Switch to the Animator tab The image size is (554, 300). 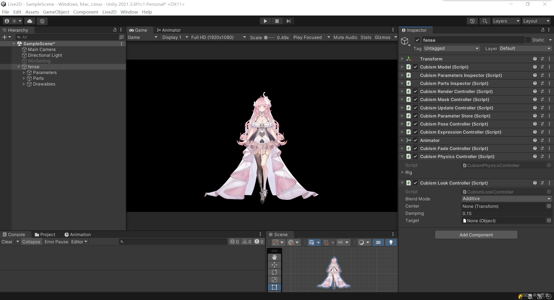click(x=169, y=30)
